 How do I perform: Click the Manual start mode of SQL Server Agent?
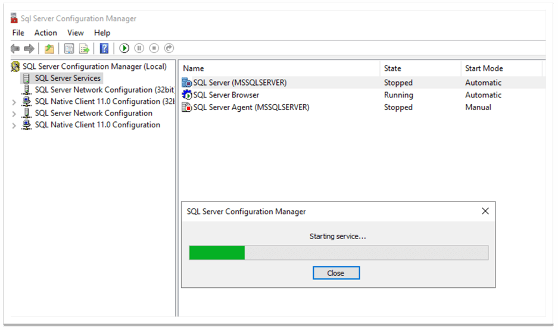478,107
